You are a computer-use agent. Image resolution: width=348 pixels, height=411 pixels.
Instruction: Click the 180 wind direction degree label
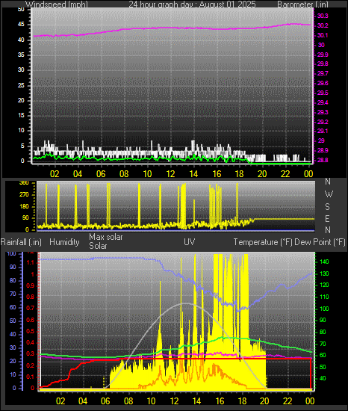point(24,206)
